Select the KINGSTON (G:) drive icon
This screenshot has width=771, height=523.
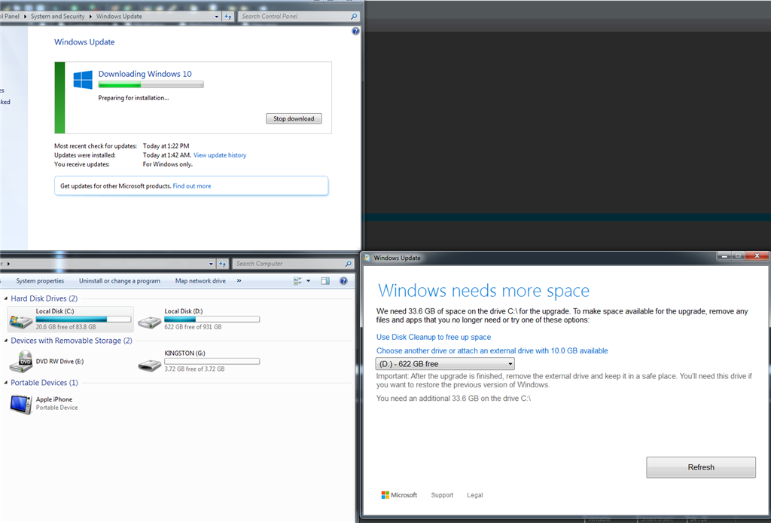(150, 365)
